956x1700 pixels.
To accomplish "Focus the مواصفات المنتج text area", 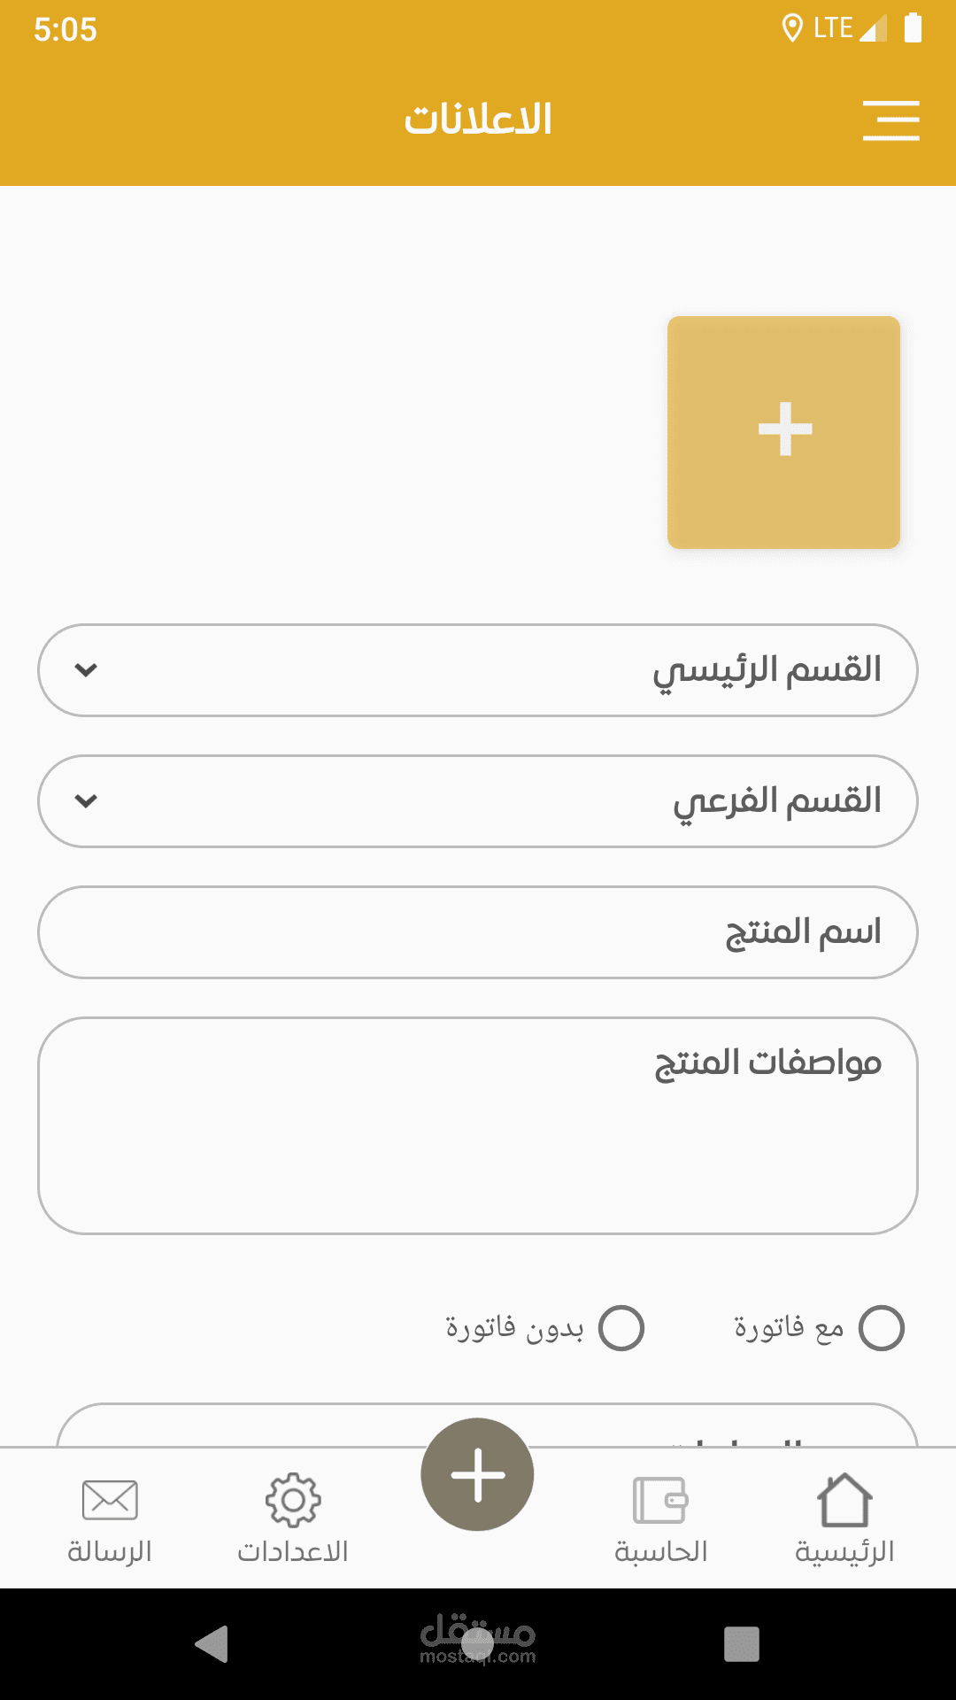I will pyautogui.click(x=478, y=1125).
